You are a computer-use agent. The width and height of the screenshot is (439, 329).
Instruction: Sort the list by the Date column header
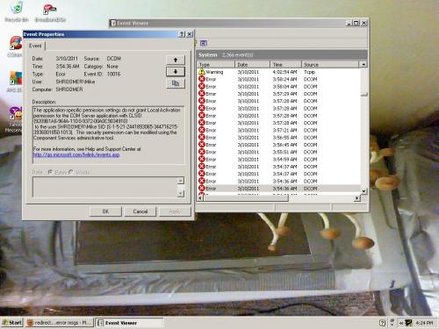pos(252,64)
